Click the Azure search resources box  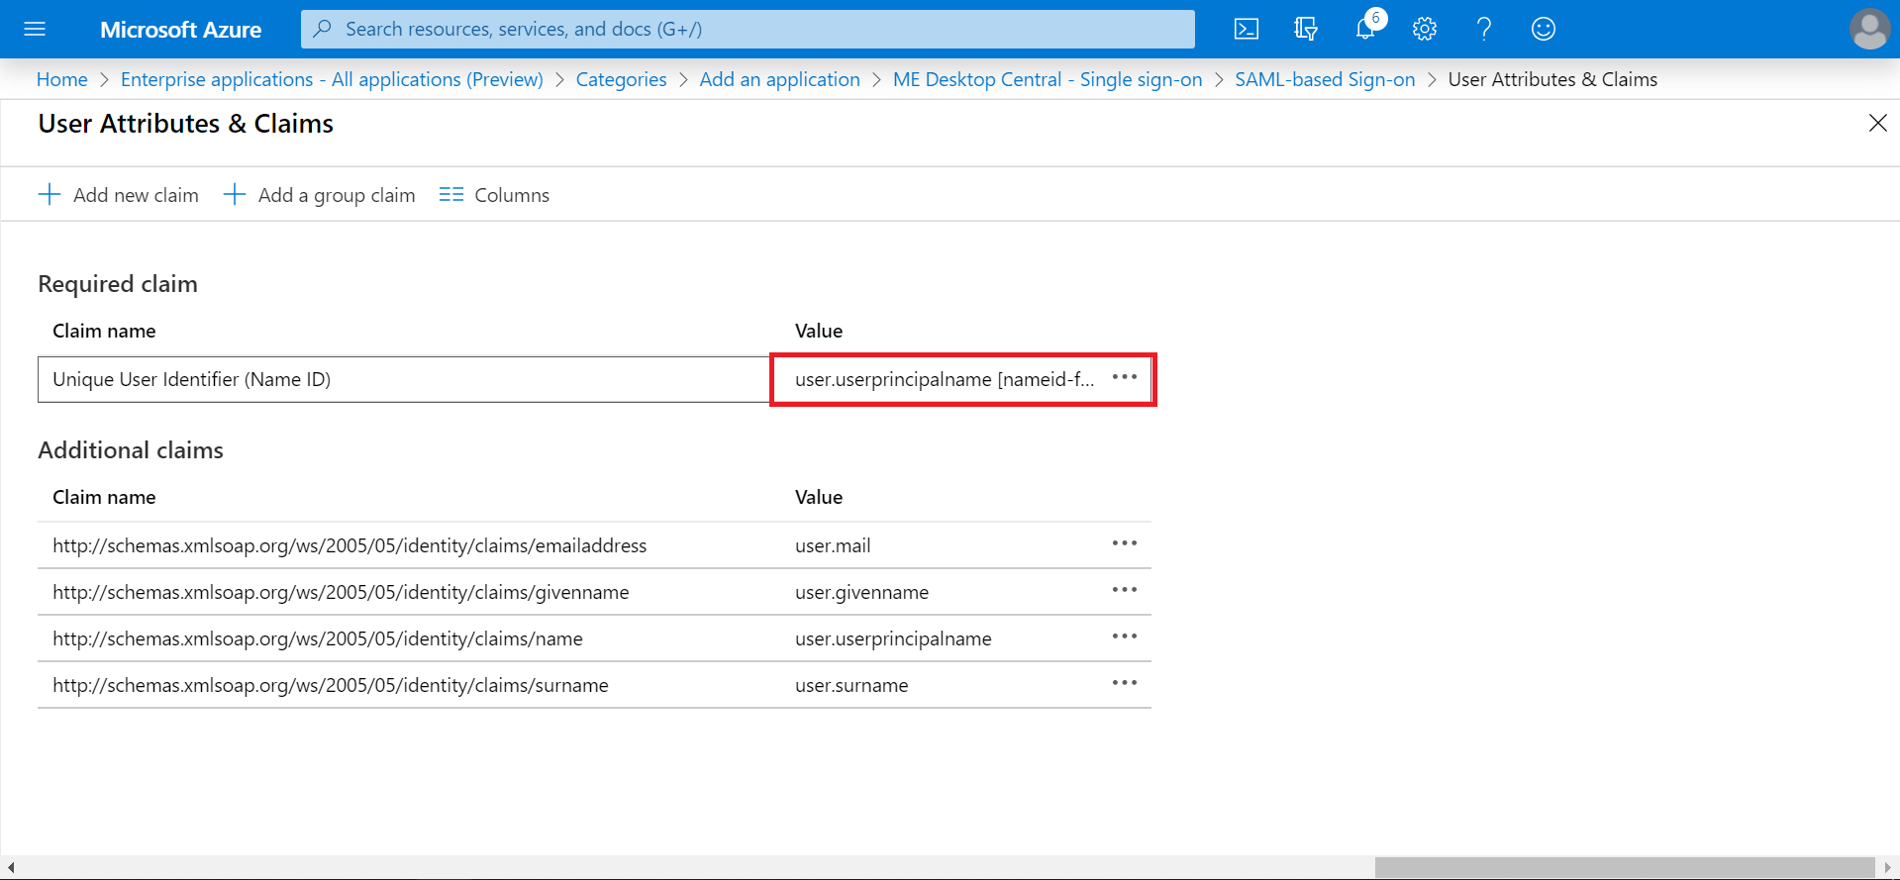[x=748, y=29]
